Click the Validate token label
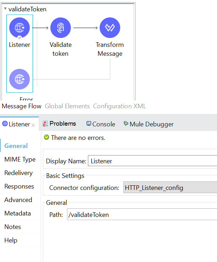The image size is (217, 262). coord(60,49)
